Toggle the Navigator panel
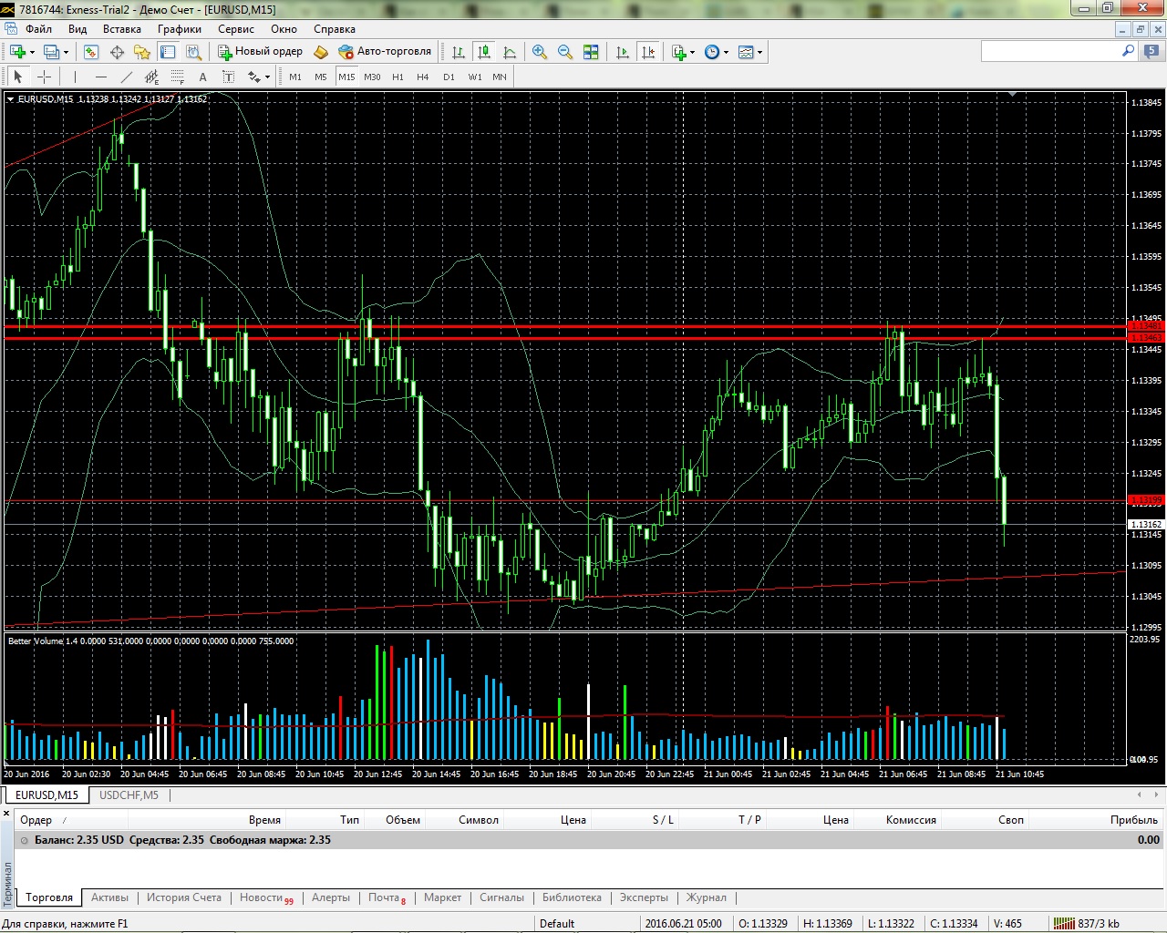This screenshot has width=1167, height=933. coord(142,52)
